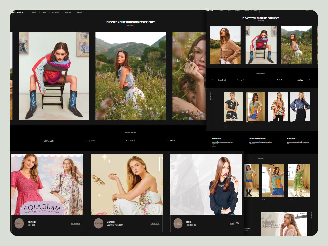Click SHOP NOW on the Welmade card
This screenshot has height=246, width=328.
pos(75,224)
